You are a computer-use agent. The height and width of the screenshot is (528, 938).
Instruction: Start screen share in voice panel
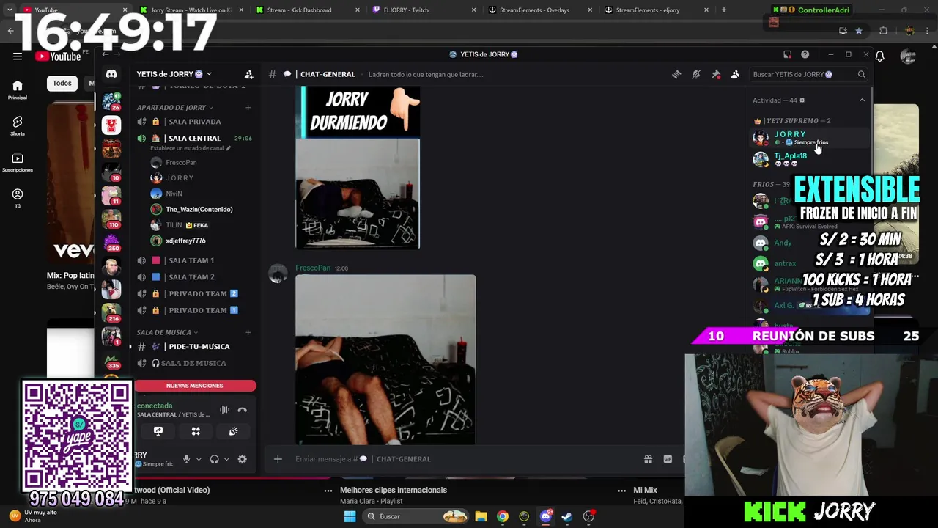(x=158, y=431)
